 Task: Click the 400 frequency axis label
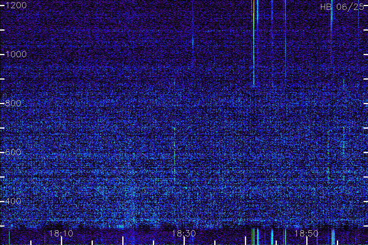pos(13,201)
